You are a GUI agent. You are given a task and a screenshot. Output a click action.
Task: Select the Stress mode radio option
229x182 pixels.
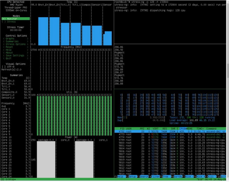point(9,22)
